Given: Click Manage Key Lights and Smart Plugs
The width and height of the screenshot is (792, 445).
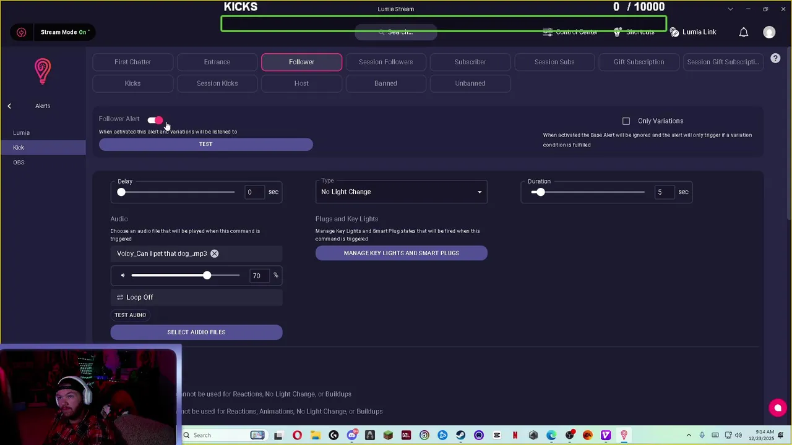Looking at the screenshot, I should tap(401, 253).
